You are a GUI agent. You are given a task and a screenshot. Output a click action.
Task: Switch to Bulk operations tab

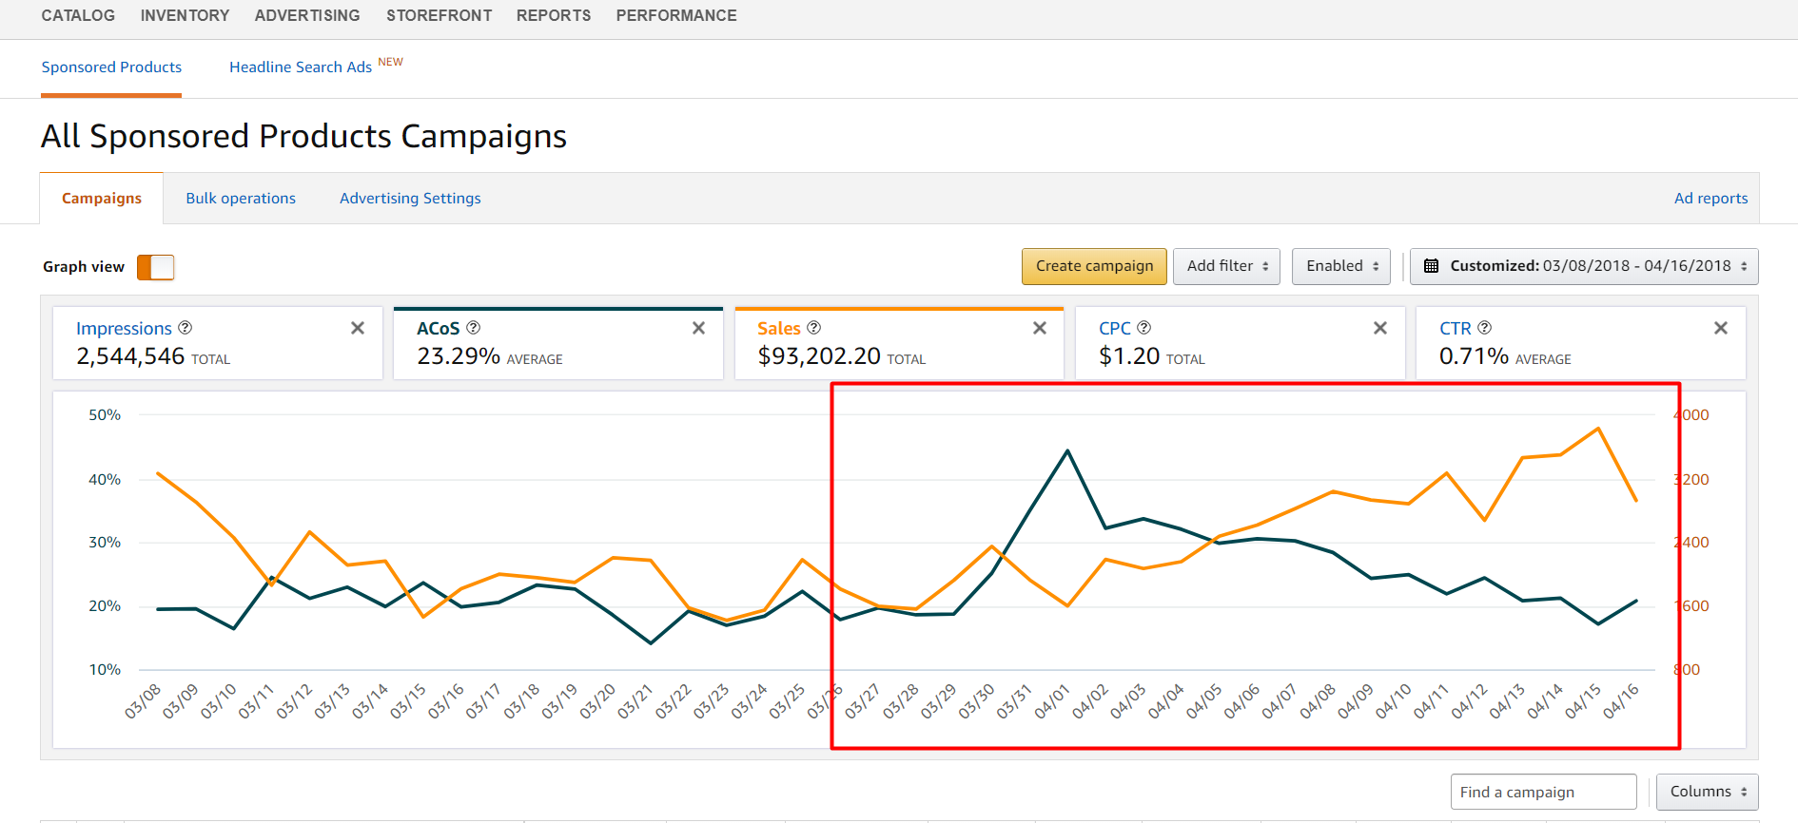pyautogui.click(x=241, y=199)
